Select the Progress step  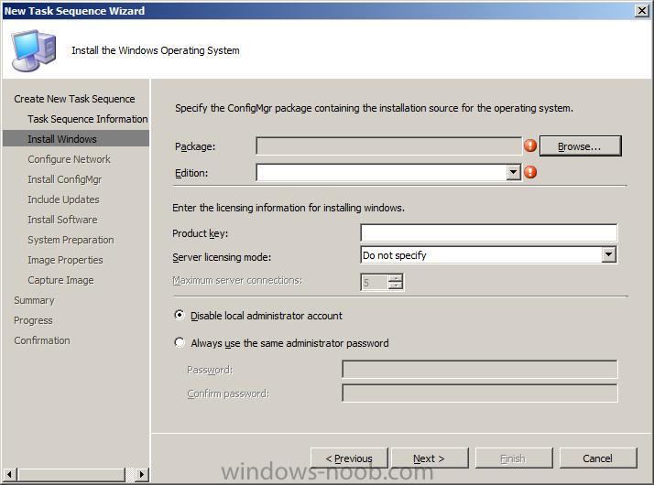tap(33, 320)
